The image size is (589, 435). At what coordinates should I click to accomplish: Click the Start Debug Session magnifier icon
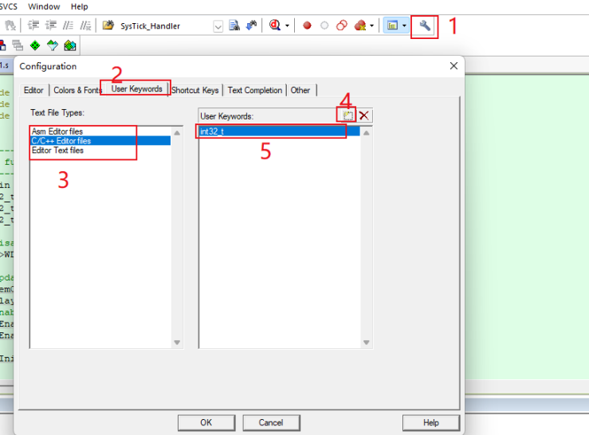point(275,25)
